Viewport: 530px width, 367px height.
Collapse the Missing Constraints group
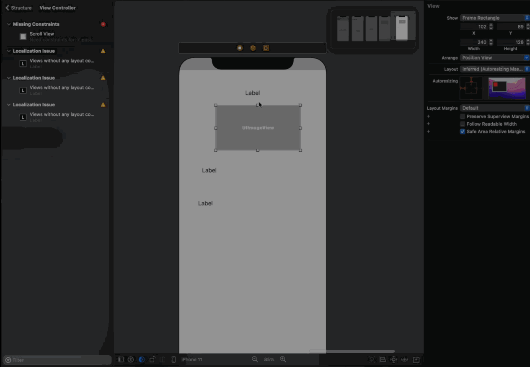tap(9, 24)
